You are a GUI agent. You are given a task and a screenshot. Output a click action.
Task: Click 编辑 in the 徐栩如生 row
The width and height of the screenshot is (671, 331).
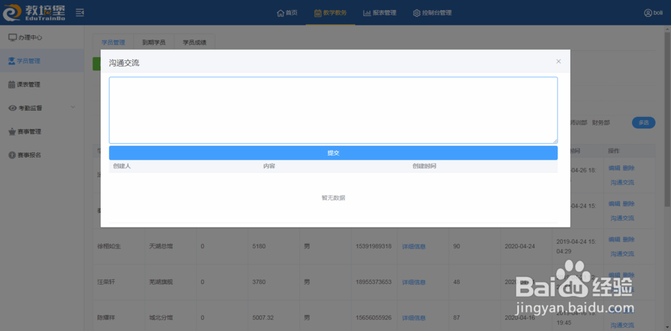(x=614, y=240)
